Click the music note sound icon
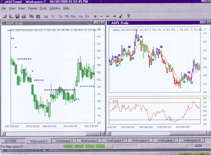This screenshot has height=155, width=211. pos(121,16)
